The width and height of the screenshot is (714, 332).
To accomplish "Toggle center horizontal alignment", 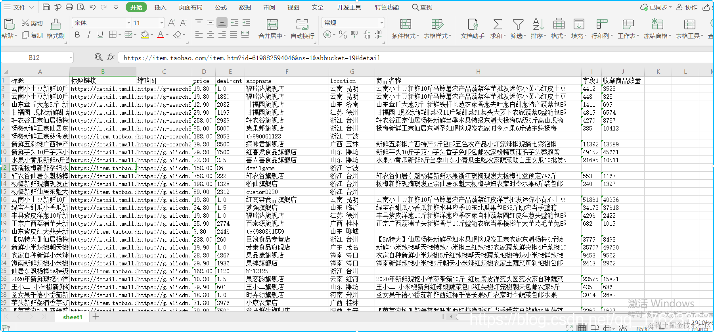I will 211,35.
